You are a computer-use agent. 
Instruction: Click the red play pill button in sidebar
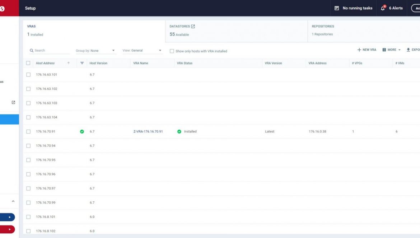7,229
